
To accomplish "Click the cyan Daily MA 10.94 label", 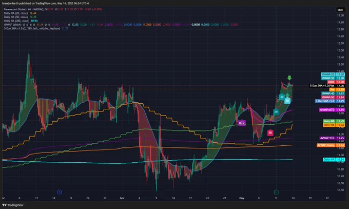I will pyautogui.click(x=334, y=160).
